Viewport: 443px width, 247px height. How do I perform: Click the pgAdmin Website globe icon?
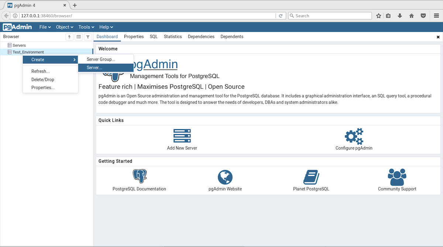point(225,177)
